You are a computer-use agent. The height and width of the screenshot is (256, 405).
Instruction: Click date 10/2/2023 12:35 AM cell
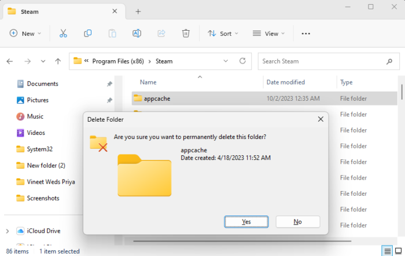point(293,98)
